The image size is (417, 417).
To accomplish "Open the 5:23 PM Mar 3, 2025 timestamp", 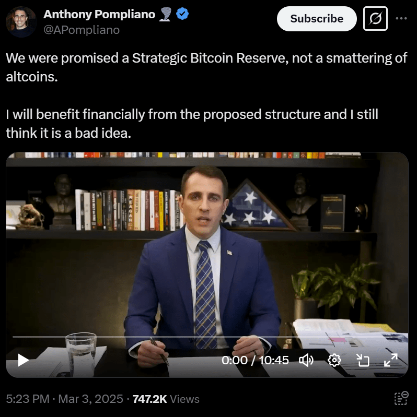I will 64,399.
